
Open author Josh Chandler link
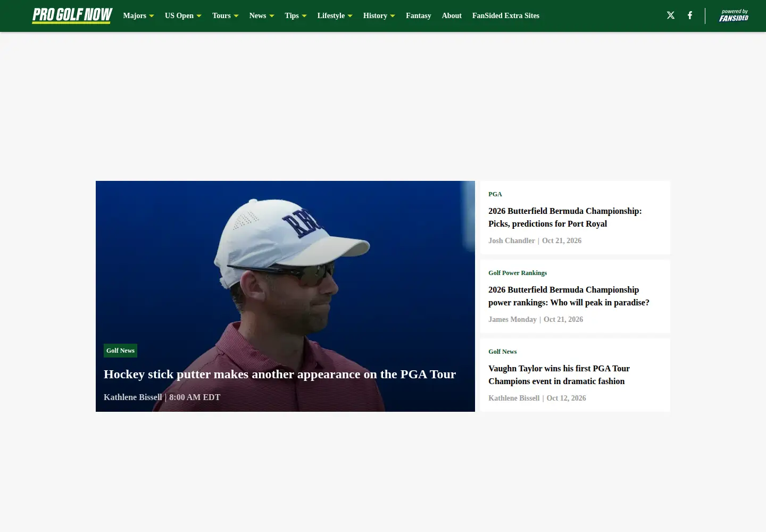(512, 241)
